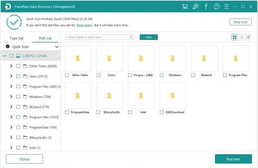Screen dimensions: 258x168
Task: Select the $Recycle.Bin (3) tree label
Action: pyautogui.click(x=40, y=137)
